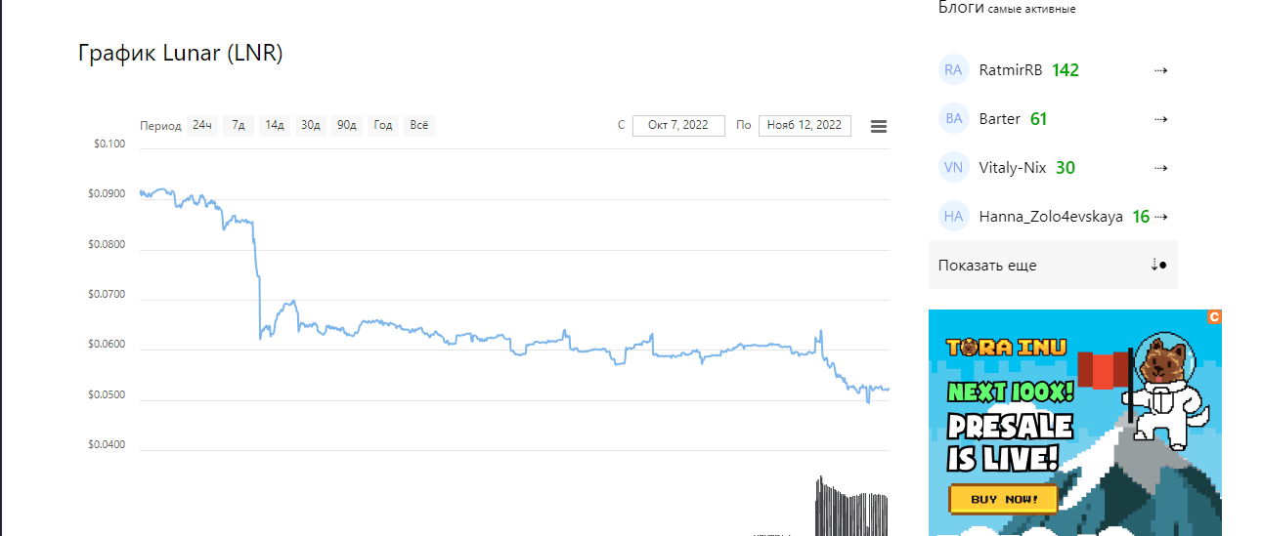Open the Окт 7, 2022 start date picker
Screen dimensions: 1262x536
click(678, 125)
